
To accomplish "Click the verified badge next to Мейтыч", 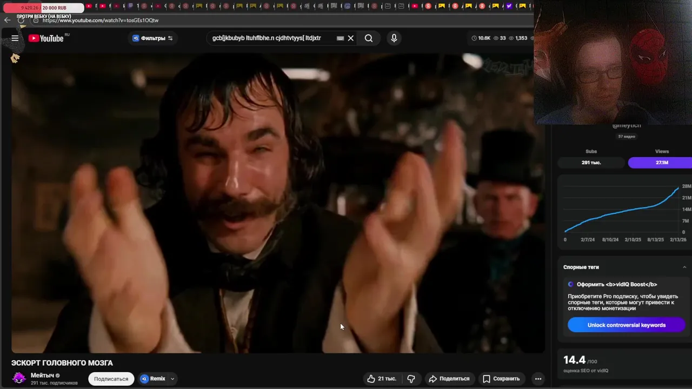I will [58, 375].
